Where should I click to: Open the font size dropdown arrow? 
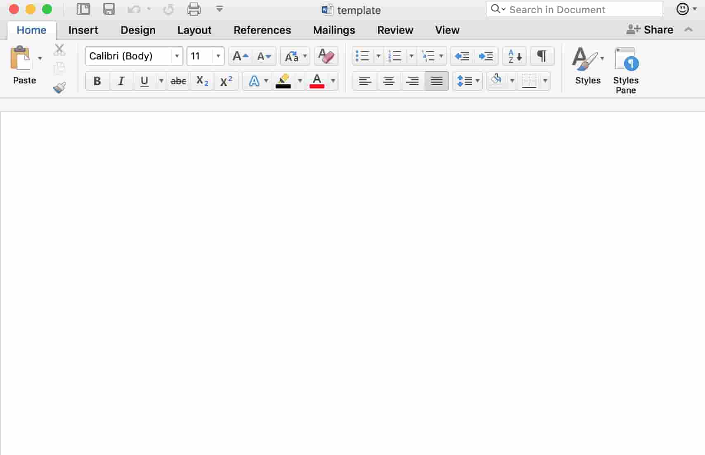(218, 56)
